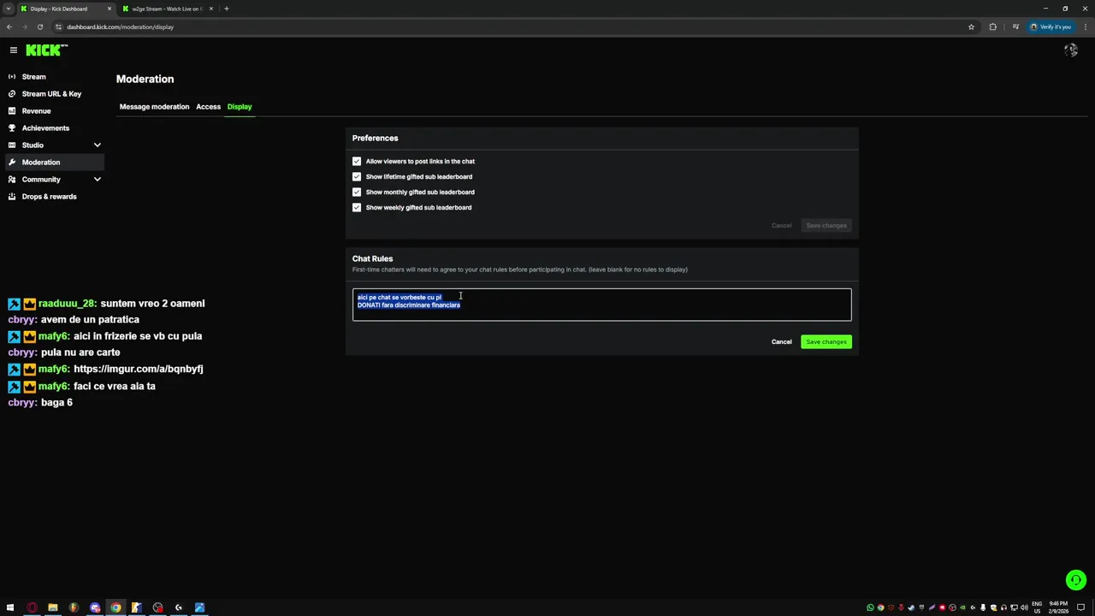The height and width of the screenshot is (616, 1095).
Task: Bookmark this page with the star icon
Action: pyautogui.click(x=971, y=27)
